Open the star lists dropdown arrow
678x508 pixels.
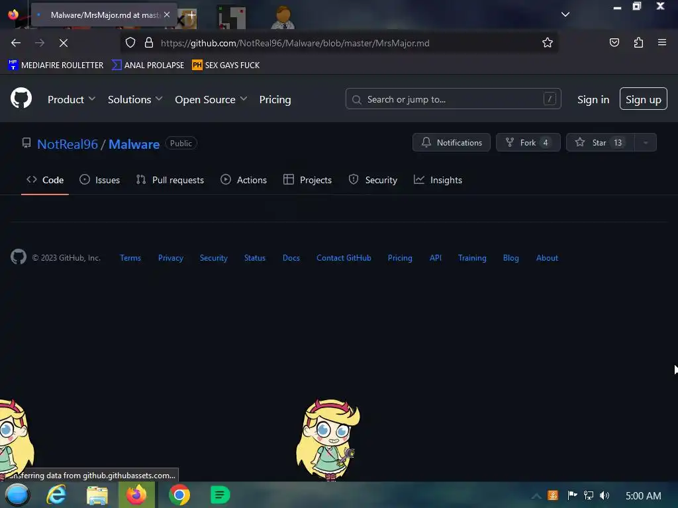pos(646,143)
